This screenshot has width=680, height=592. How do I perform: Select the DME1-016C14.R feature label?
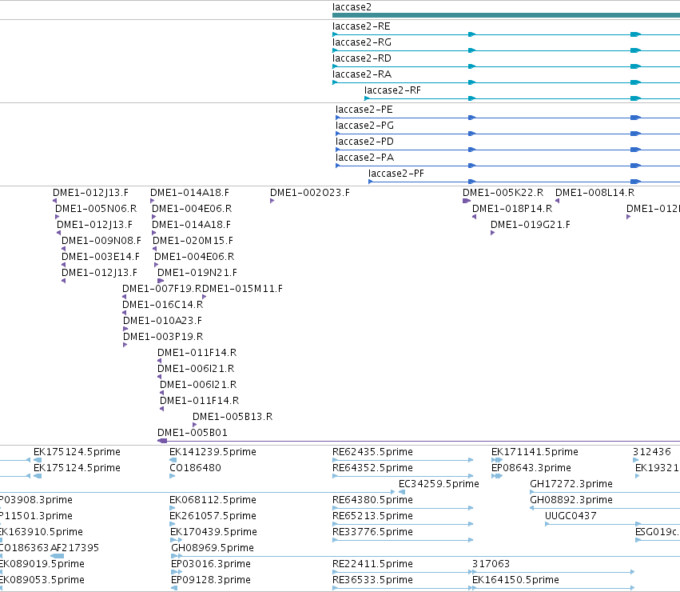coord(163,305)
